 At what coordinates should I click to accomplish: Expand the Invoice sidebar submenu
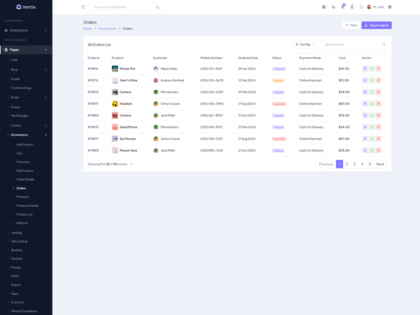click(x=26, y=125)
